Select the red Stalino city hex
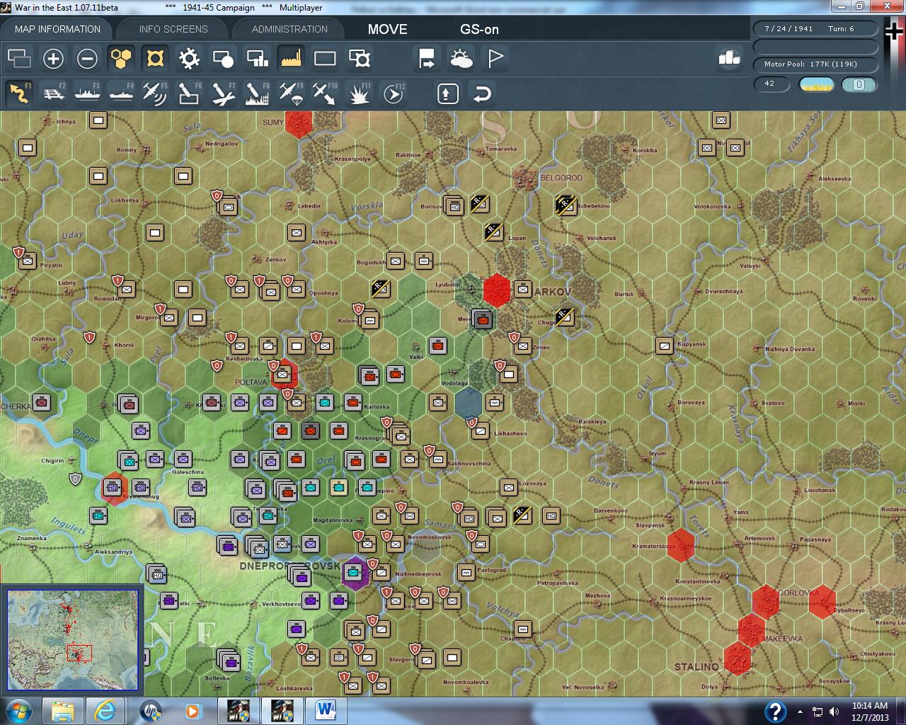Image resolution: width=906 pixels, height=725 pixels. click(x=738, y=658)
